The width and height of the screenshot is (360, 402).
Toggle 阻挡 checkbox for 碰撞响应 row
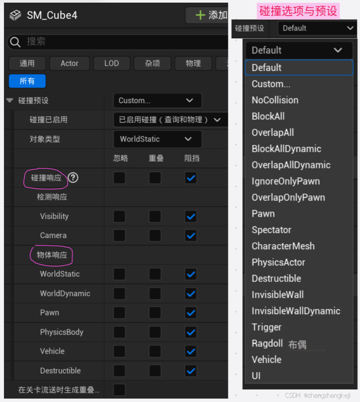[191, 178]
